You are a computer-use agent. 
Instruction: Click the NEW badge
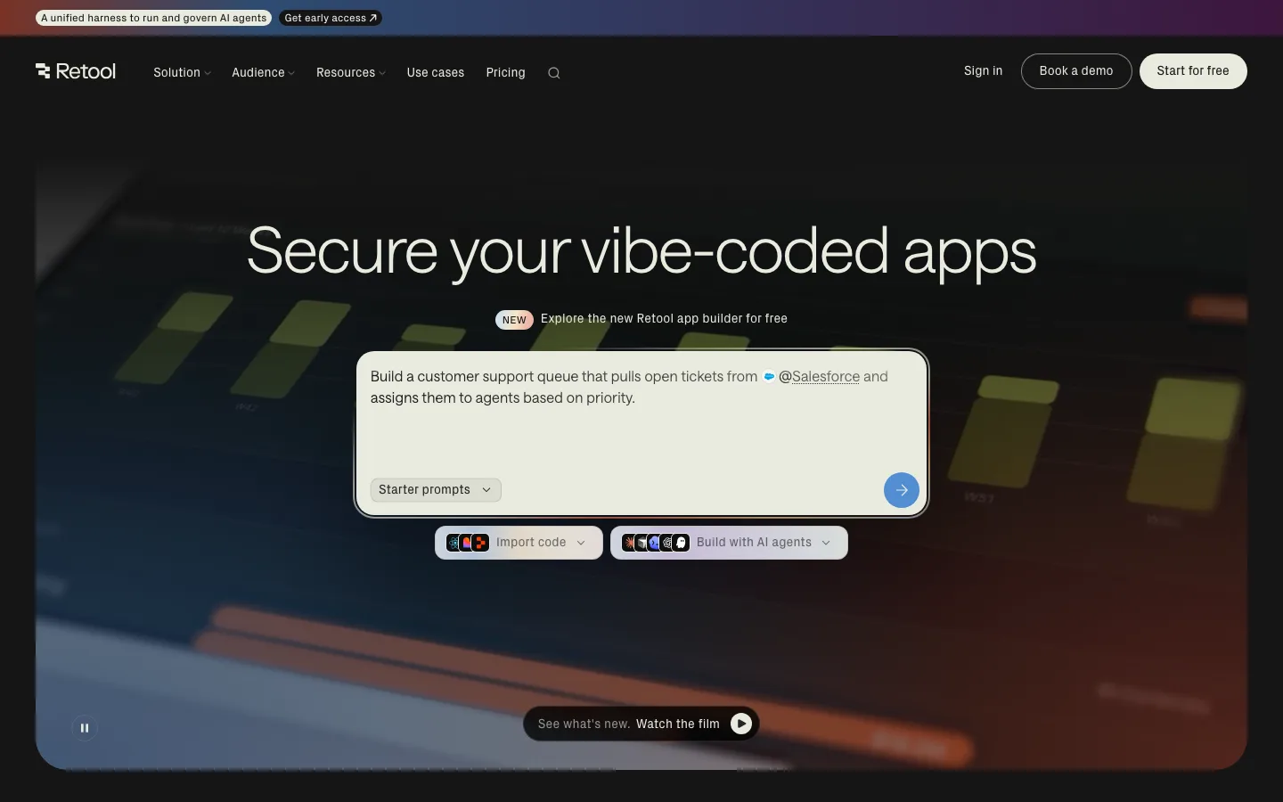[514, 320]
